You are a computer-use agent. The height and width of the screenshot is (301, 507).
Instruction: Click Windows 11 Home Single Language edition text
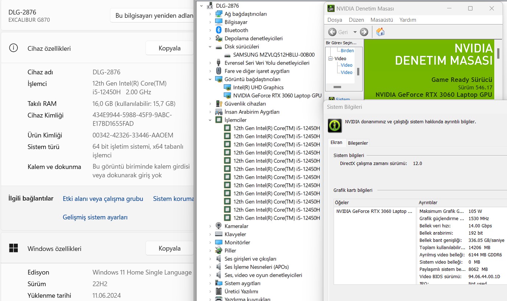[142, 272]
